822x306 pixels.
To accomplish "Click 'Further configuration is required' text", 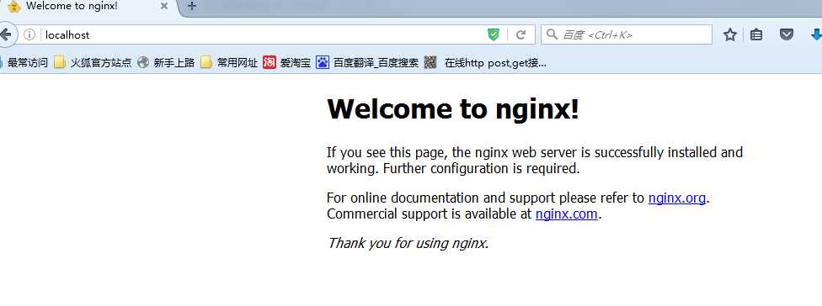I will tap(481, 169).
